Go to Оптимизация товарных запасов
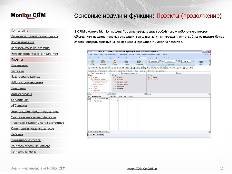This screenshot has height=174, width=232. [x=33, y=129]
